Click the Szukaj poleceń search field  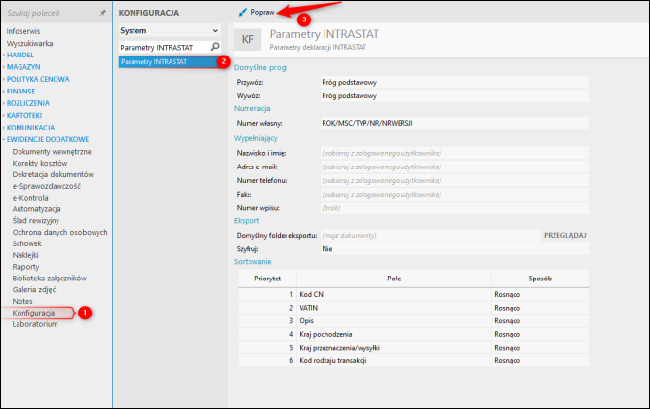click(x=52, y=13)
